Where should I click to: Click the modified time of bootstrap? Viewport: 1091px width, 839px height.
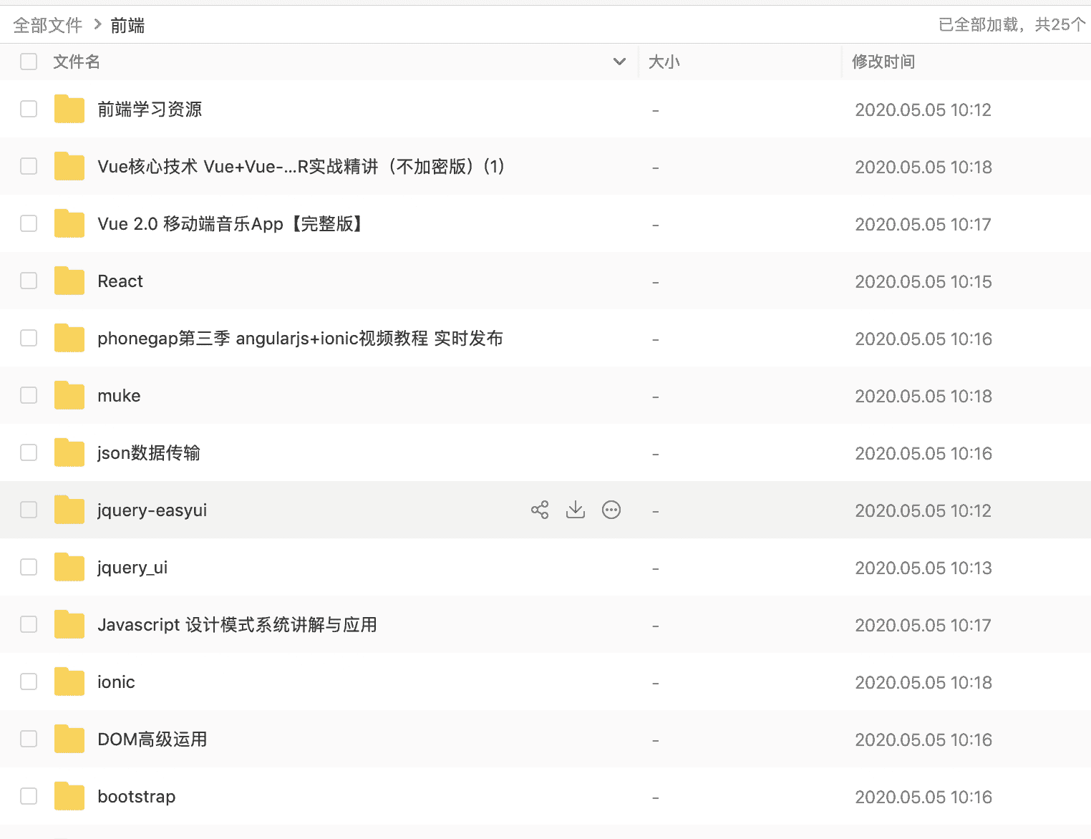[923, 797]
